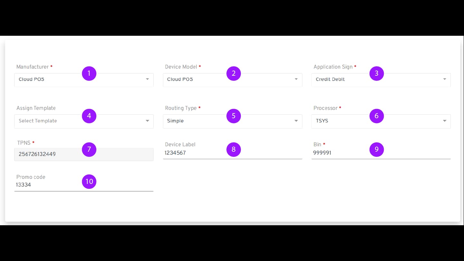464x261 pixels.
Task: Expand the Routing Type dropdown arrow
Action: tap(296, 121)
